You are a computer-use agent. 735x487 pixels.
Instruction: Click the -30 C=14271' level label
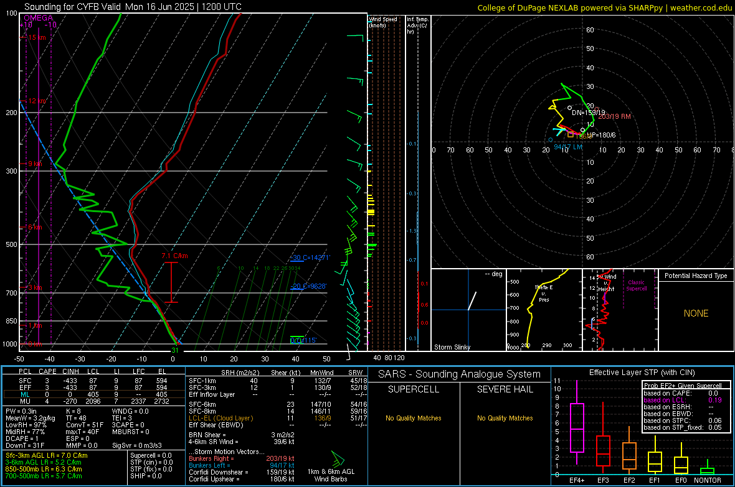point(310,257)
